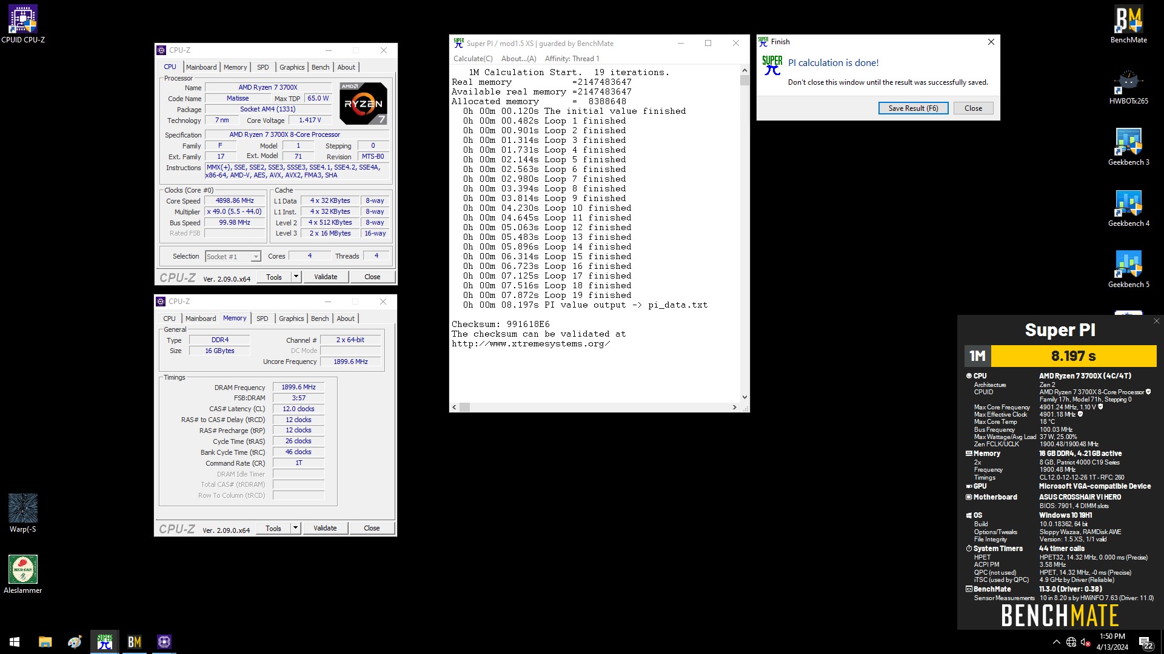Open Socket #1 selection dropdown
1164x654 pixels.
point(233,257)
